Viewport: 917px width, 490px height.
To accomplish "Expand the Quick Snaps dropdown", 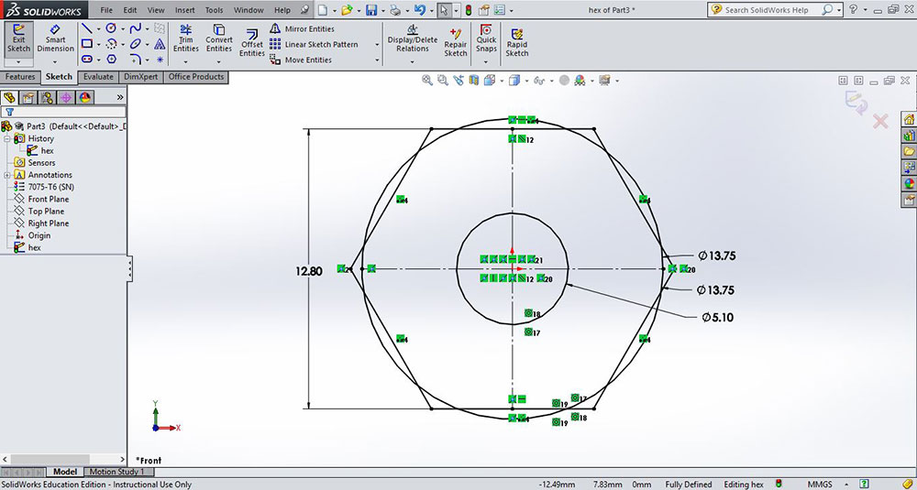I will click(486, 61).
